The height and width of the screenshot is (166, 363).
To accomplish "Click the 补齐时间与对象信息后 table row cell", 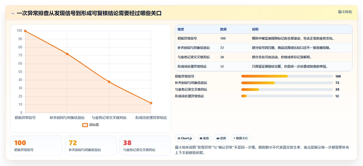I will click(194, 48).
